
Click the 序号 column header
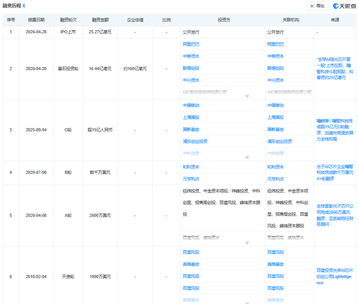[11, 20]
